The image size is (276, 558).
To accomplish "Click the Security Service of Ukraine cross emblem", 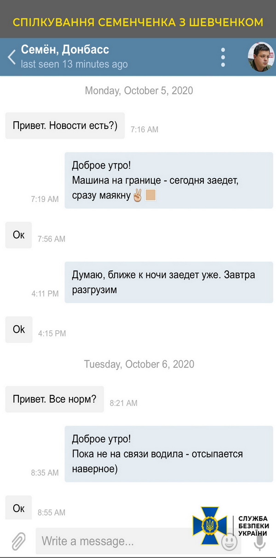I will 209,525.
